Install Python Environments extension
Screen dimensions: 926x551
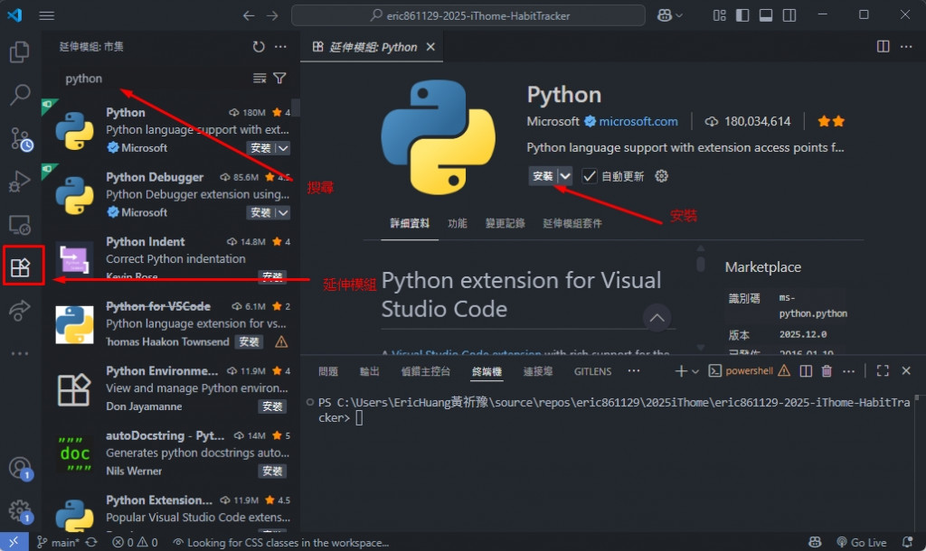tap(272, 406)
